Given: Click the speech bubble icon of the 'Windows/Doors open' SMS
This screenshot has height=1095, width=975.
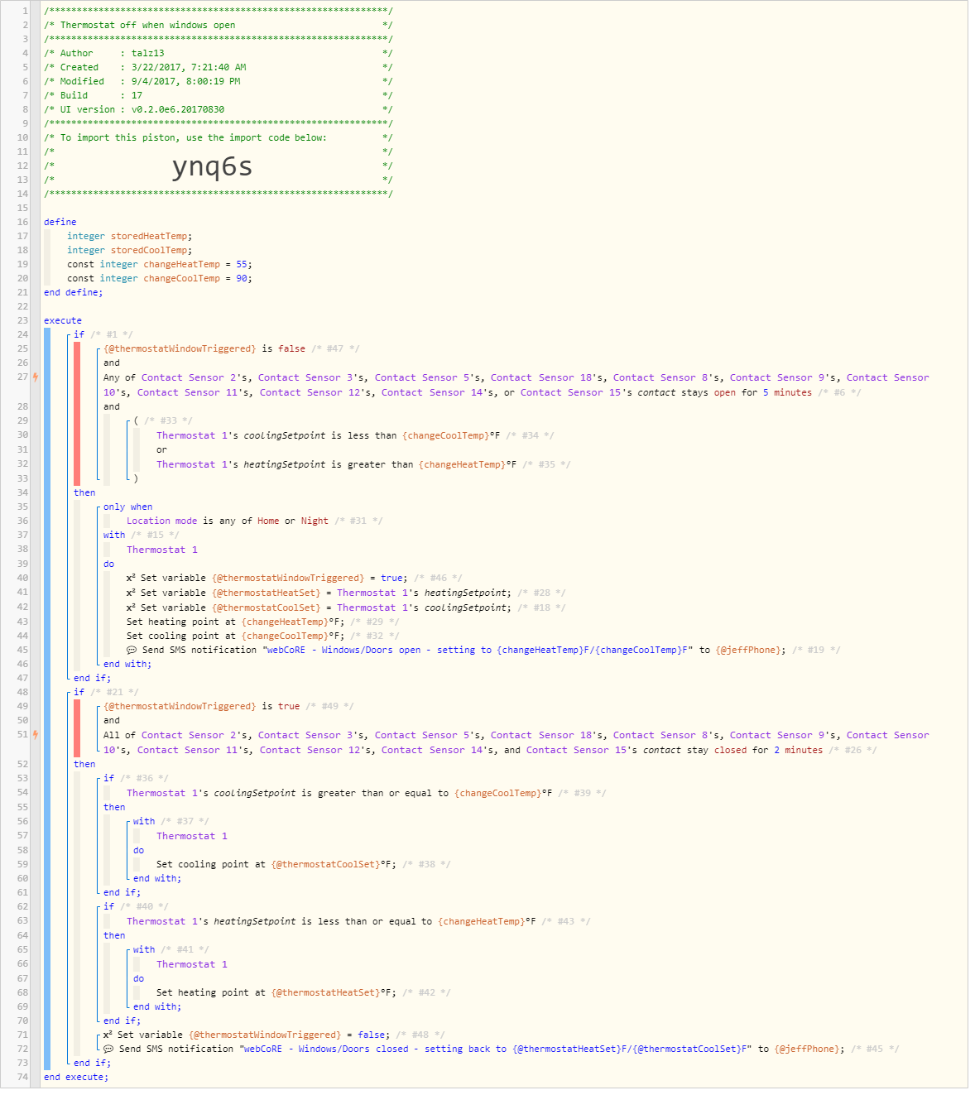Looking at the screenshot, I should (x=132, y=651).
